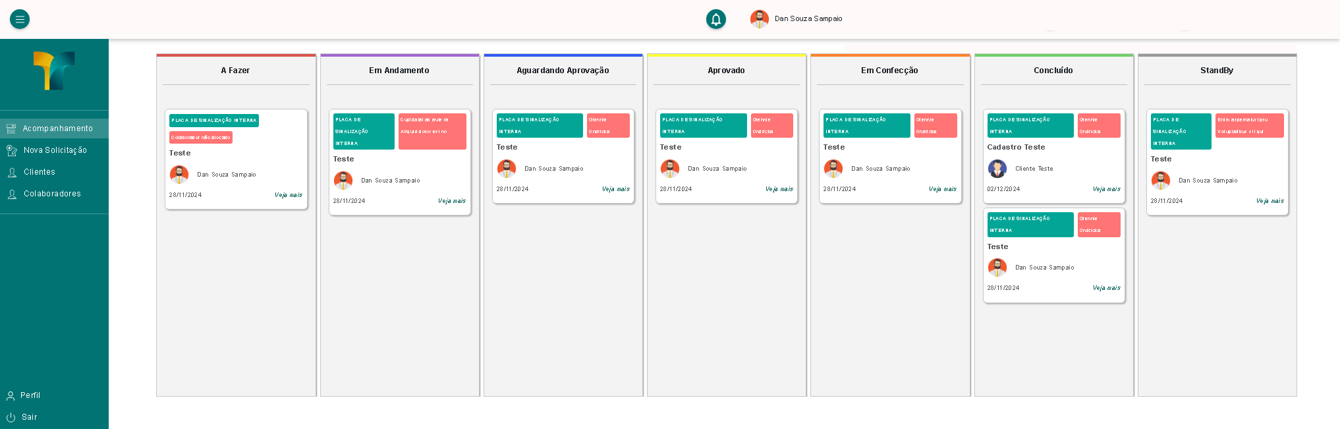Select the Teste card in Aprovado column
Image resolution: width=1340 pixels, height=429 pixels.
(x=726, y=157)
